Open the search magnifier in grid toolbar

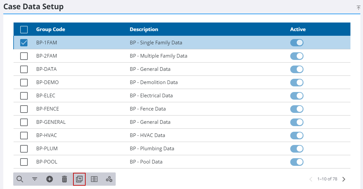tap(20, 179)
